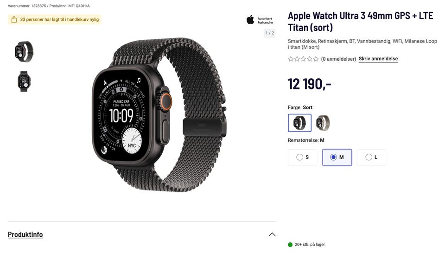445x253 pixels.
Task: Click the green in-stock status dot
Action: [x=290, y=245]
